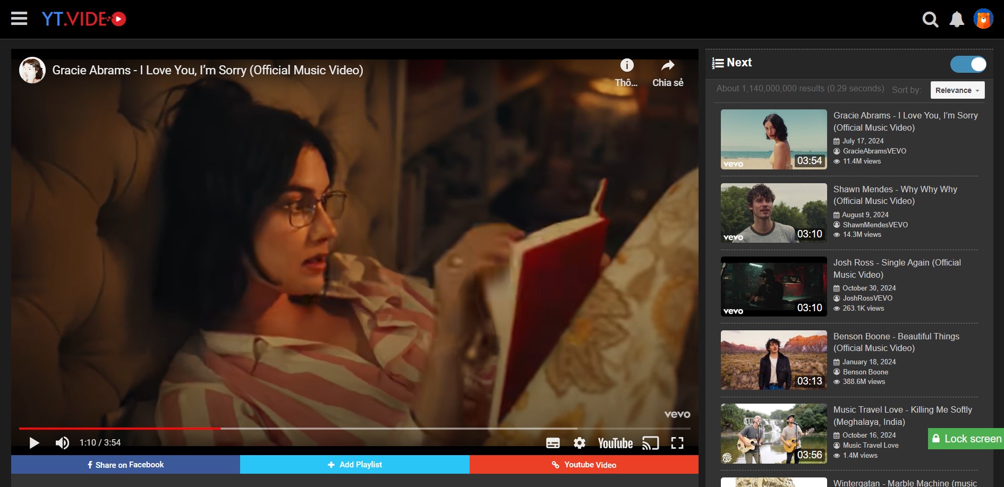Screen dimensions: 1004x487
Task: Click the 388.6M views text
Action: pos(864,381)
